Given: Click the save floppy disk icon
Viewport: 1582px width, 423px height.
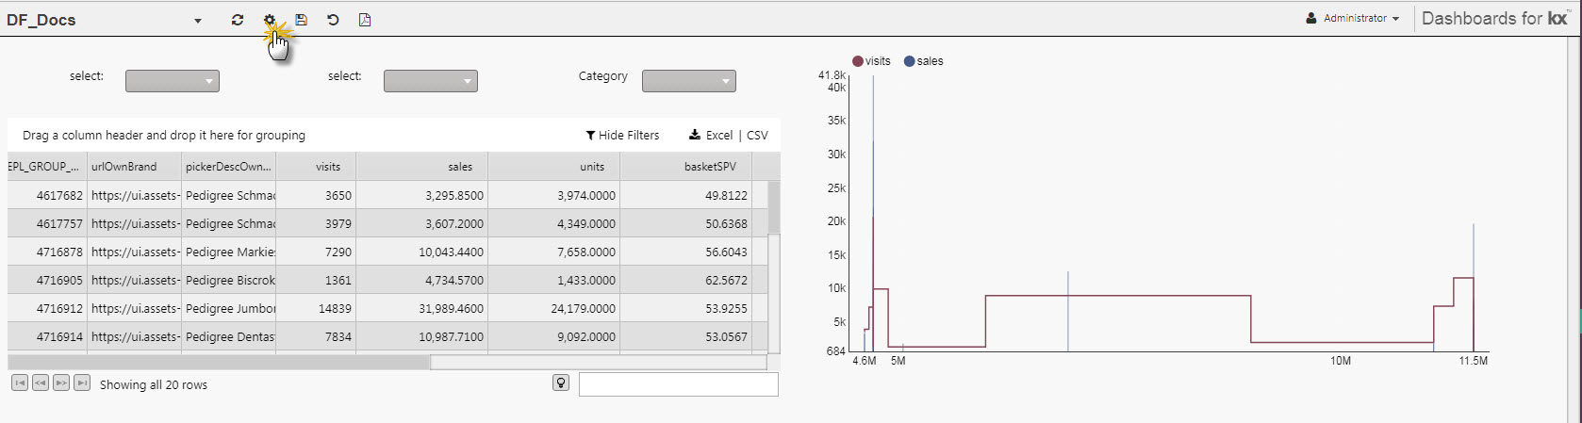Looking at the screenshot, I should pyautogui.click(x=301, y=20).
